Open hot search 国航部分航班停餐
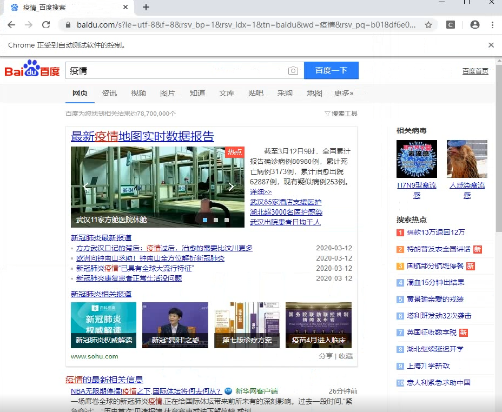 coord(435,266)
